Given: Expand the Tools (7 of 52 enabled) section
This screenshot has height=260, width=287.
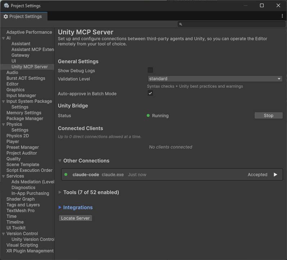Looking at the screenshot, I should point(60,192).
